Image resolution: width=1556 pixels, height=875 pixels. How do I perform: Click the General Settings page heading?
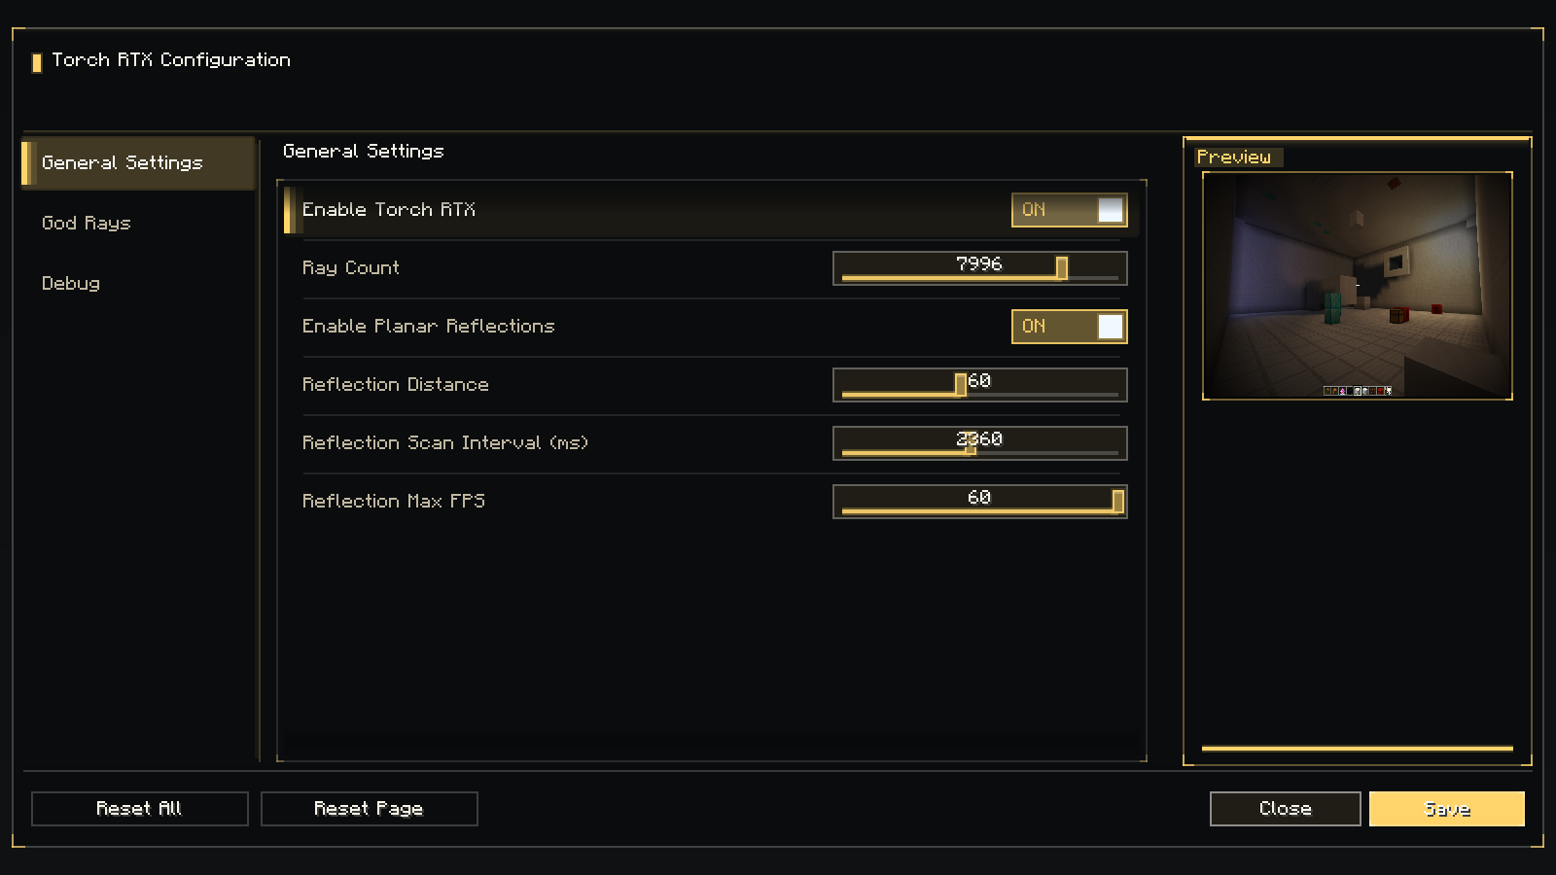click(x=364, y=152)
